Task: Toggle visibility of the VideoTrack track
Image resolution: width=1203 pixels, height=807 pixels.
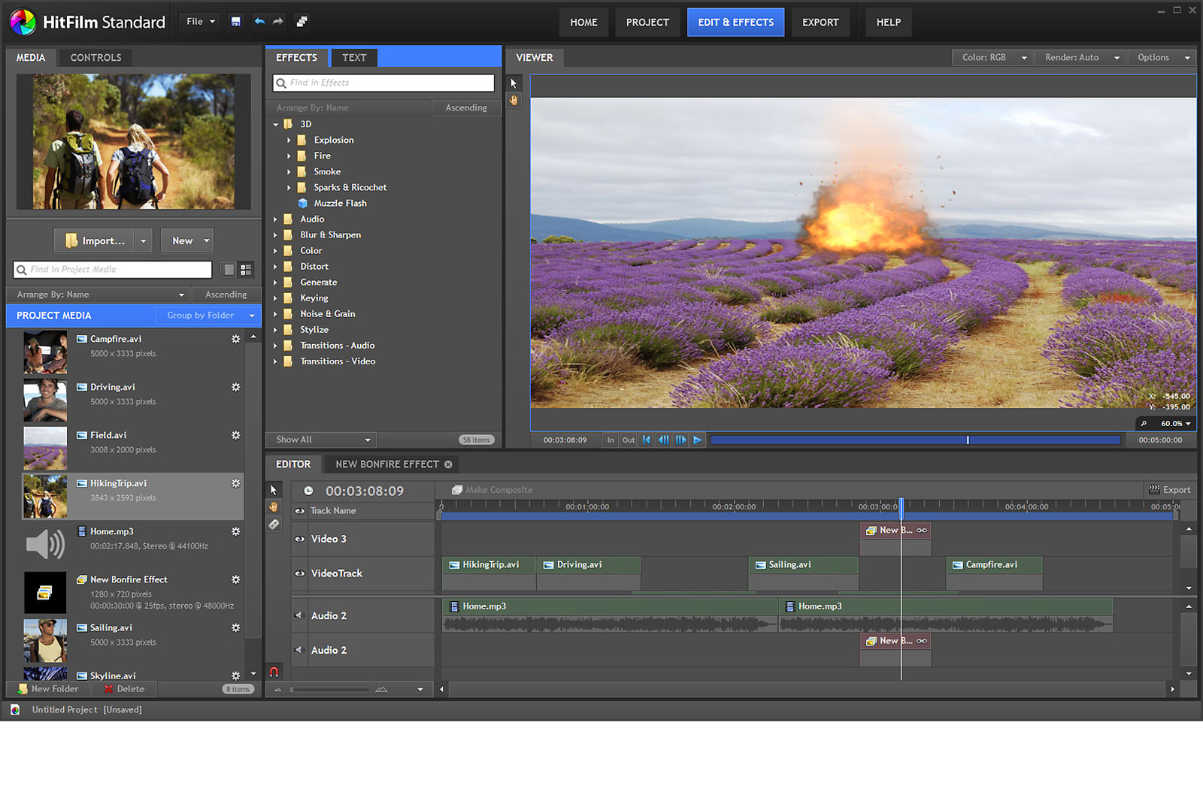Action: [300, 573]
